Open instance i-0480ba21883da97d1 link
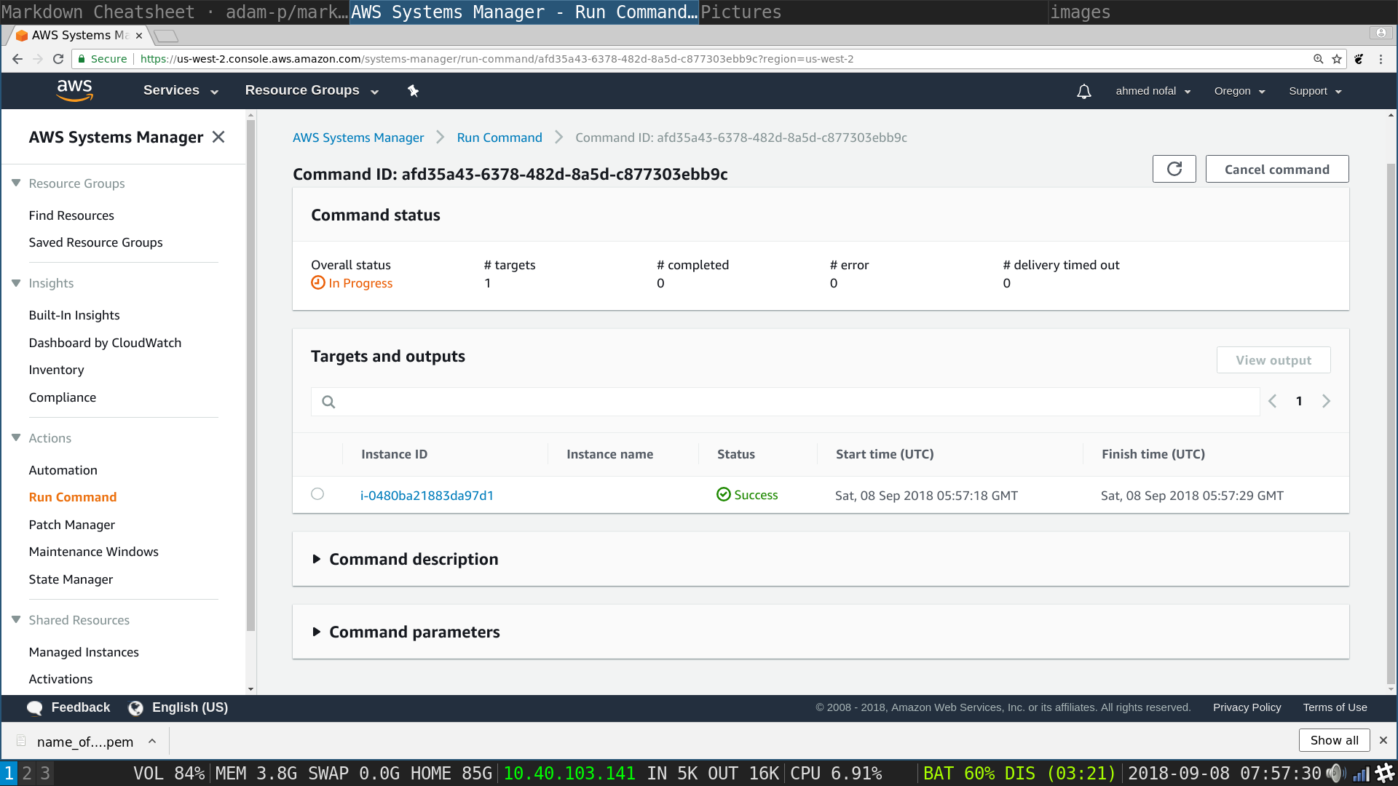Image resolution: width=1398 pixels, height=786 pixels. pyautogui.click(x=427, y=496)
